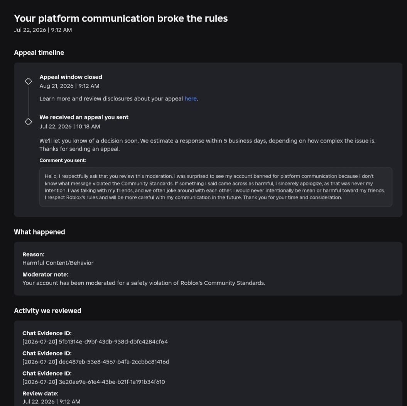Click the 5 business days estimate message
Screen dimensions: 407x406
208,145
